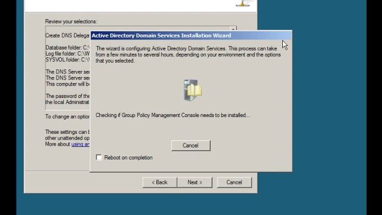Image resolution: width=382 pixels, height=215 pixels.
Task: Click Back in the background wizard window
Action: [x=159, y=182]
